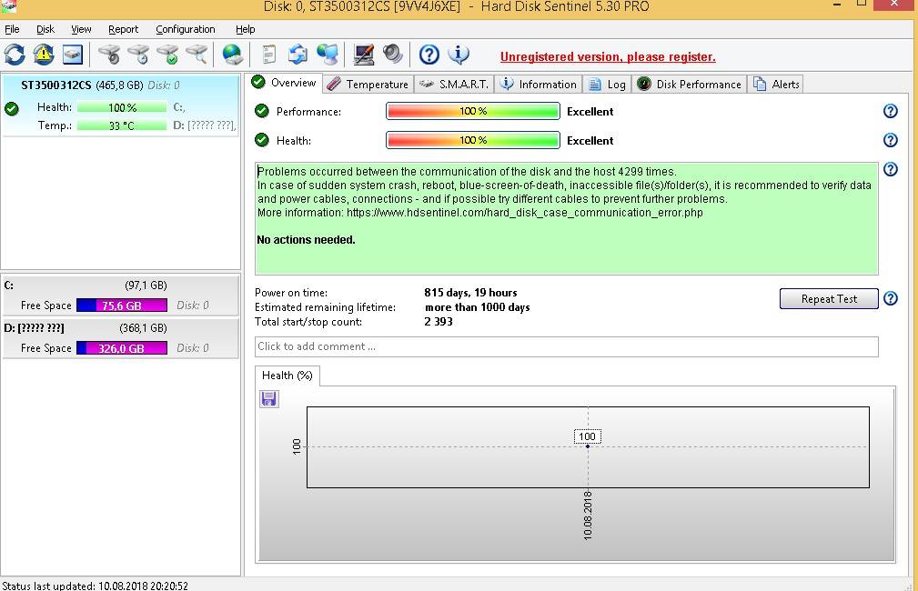Image resolution: width=918 pixels, height=591 pixels.
Task: Click the help icon beside Performance rating
Action: point(890,111)
